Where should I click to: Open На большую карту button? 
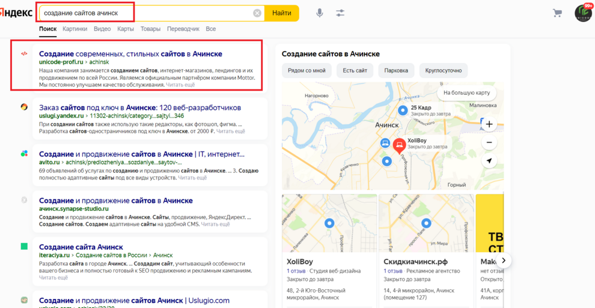click(x=466, y=93)
